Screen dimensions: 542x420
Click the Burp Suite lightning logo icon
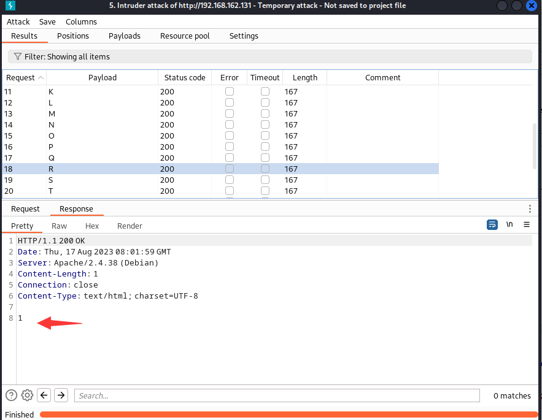[x=9, y=6]
